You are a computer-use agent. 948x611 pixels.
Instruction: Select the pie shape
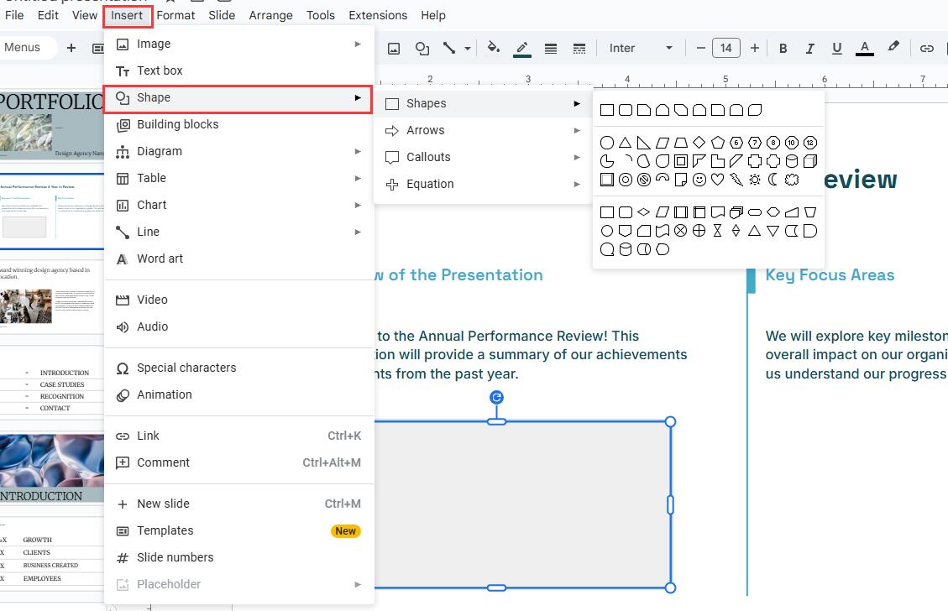[x=607, y=161]
